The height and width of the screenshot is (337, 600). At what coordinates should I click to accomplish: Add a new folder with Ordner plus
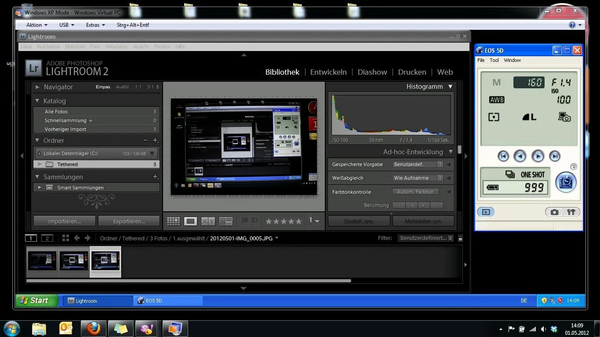tap(155, 141)
